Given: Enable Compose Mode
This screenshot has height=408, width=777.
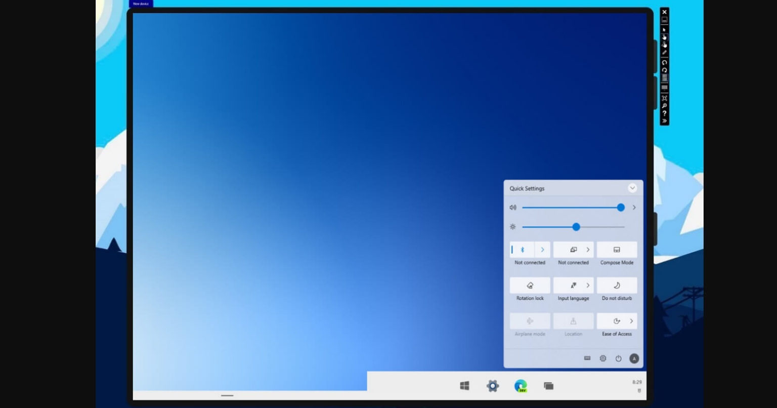Looking at the screenshot, I should coord(617,250).
